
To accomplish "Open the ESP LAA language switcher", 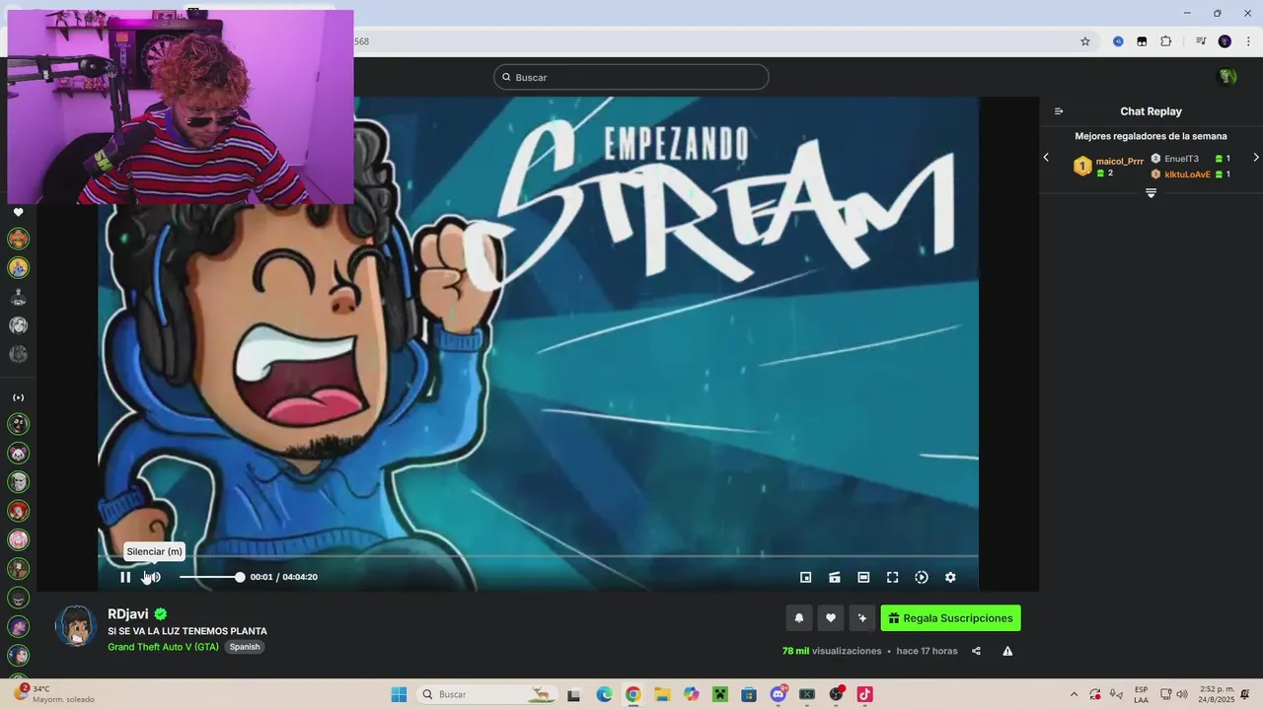I will click(x=1141, y=694).
